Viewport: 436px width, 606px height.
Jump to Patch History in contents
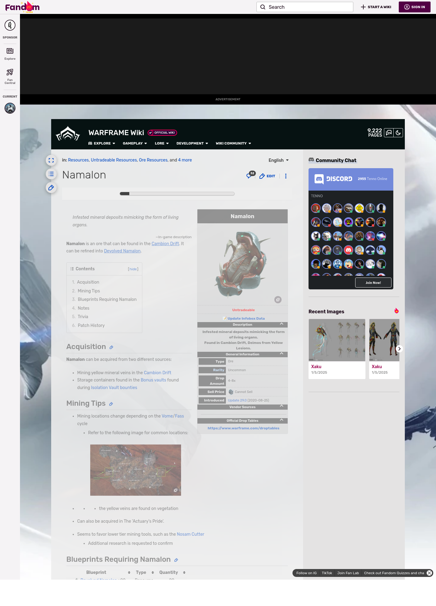[x=91, y=325]
